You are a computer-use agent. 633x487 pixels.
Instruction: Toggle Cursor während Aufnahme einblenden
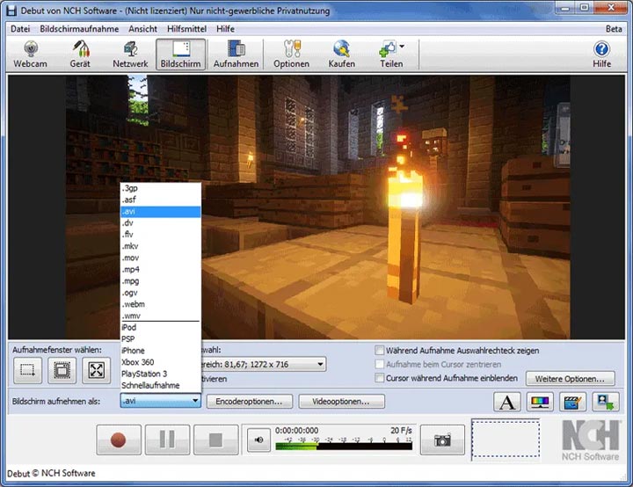click(380, 378)
